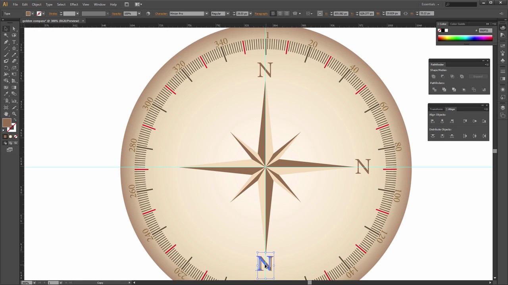Select the Eyedropper tool
This screenshot has height=285, width=508.
tap(6, 94)
